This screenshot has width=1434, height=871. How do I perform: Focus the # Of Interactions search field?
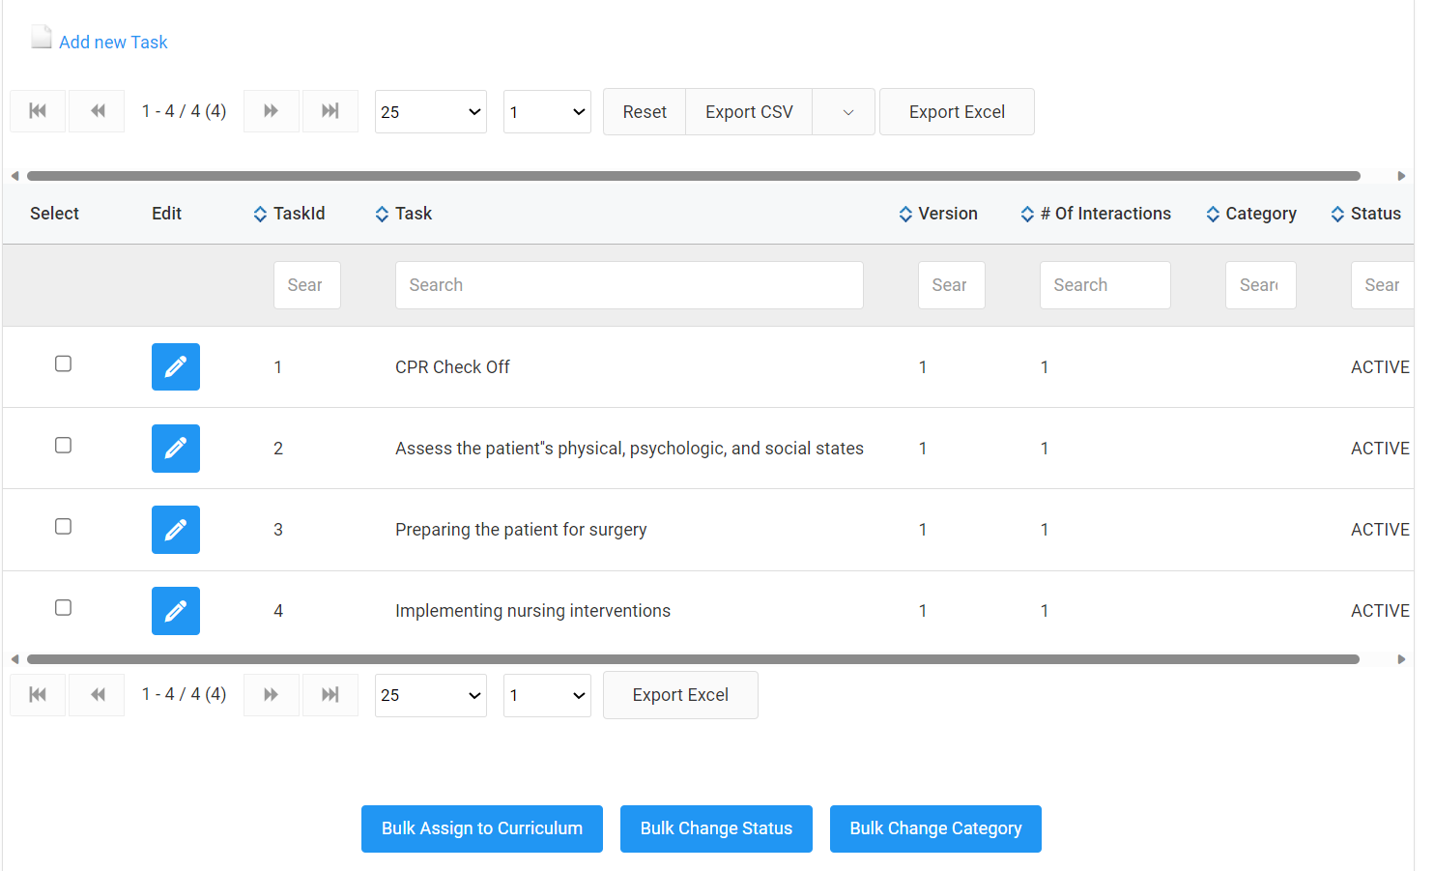(1105, 285)
